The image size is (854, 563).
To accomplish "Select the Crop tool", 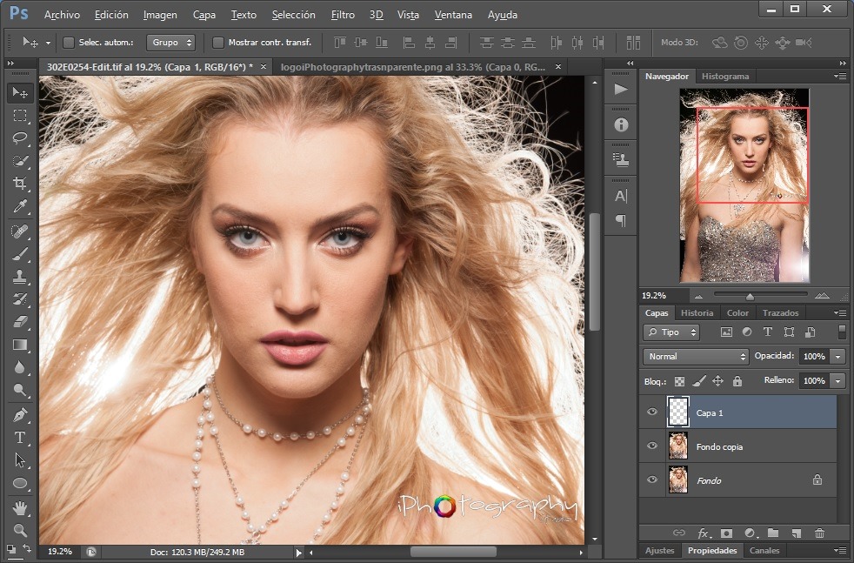I will pyautogui.click(x=20, y=184).
